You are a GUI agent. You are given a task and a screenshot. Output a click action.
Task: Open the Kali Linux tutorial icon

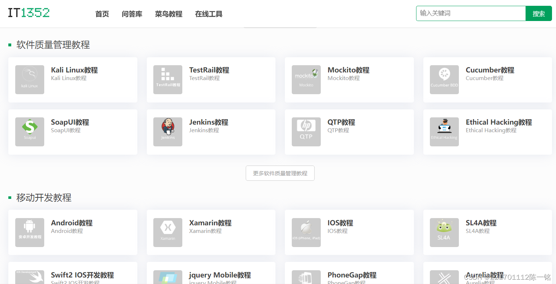tap(30, 80)
